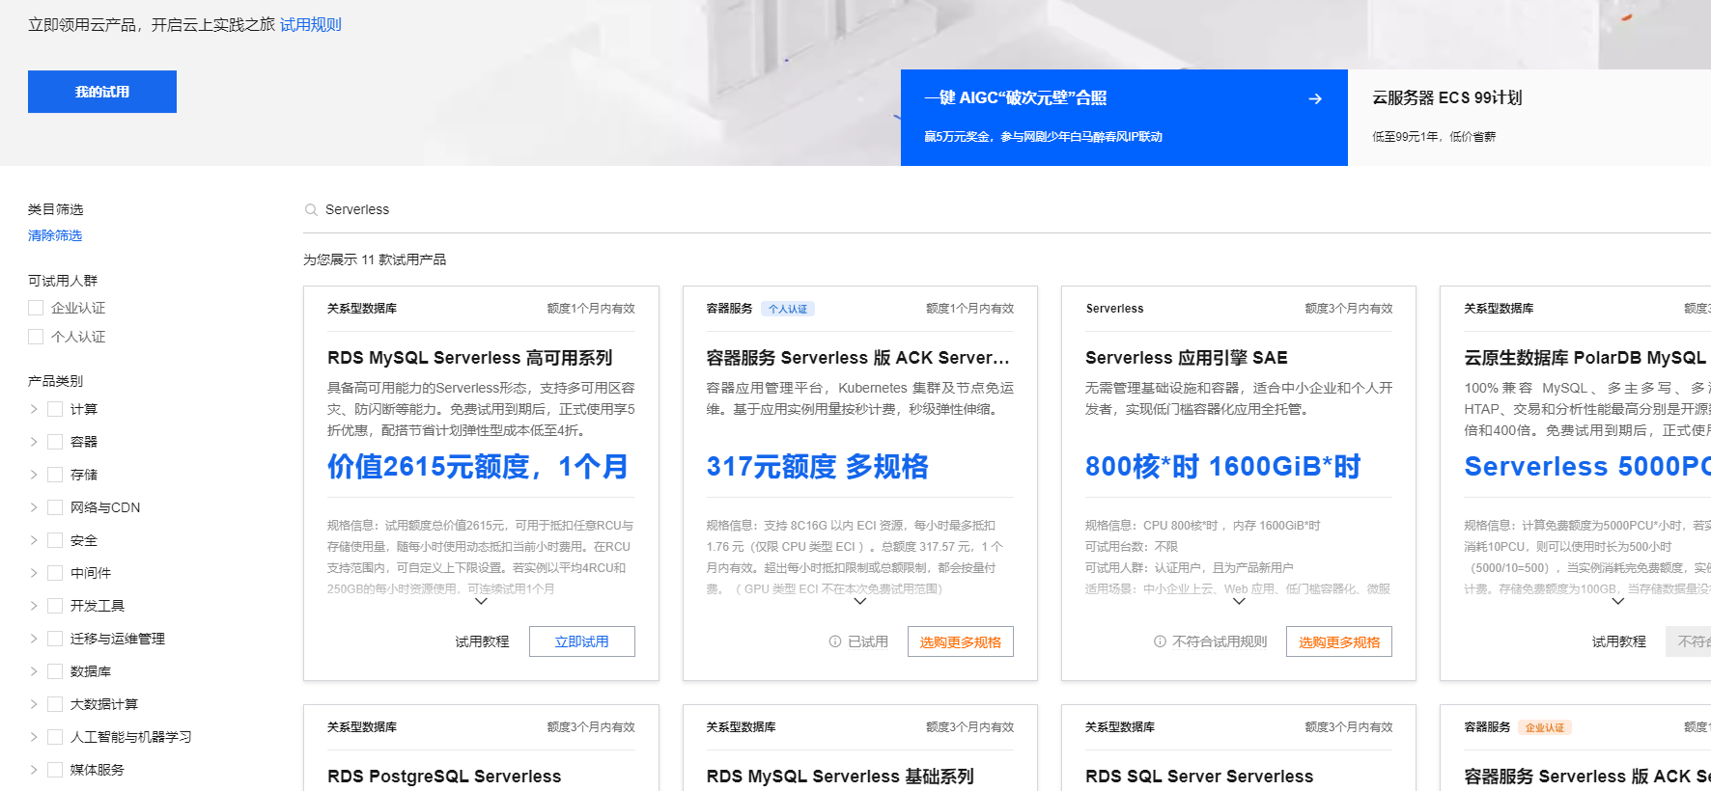This screenshot has width=1711, height=791.
Task: Open the 试用规则 link
Action: (311, 25)
